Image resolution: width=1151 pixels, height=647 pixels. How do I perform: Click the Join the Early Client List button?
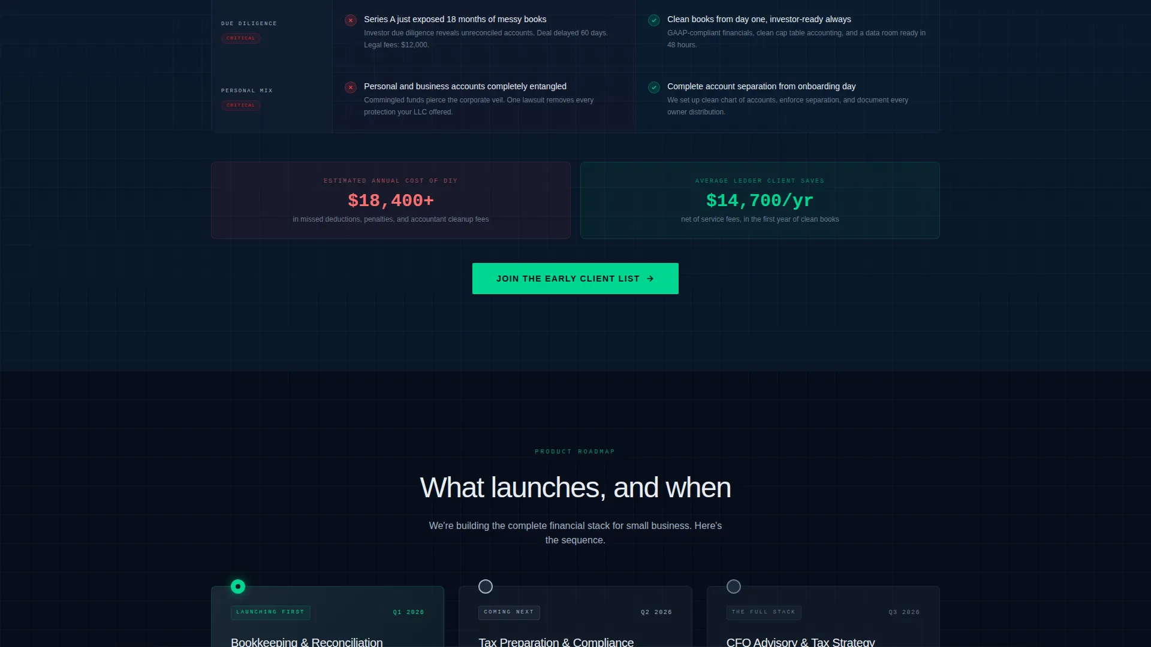[x=575, y=279]
